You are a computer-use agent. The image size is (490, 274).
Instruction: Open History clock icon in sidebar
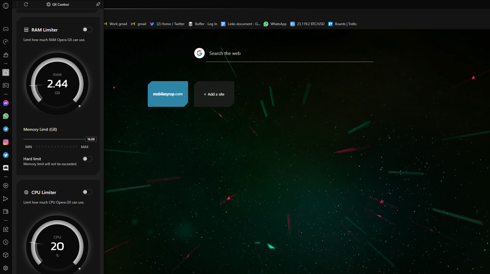pyautogui.click(x=6, y=242)
